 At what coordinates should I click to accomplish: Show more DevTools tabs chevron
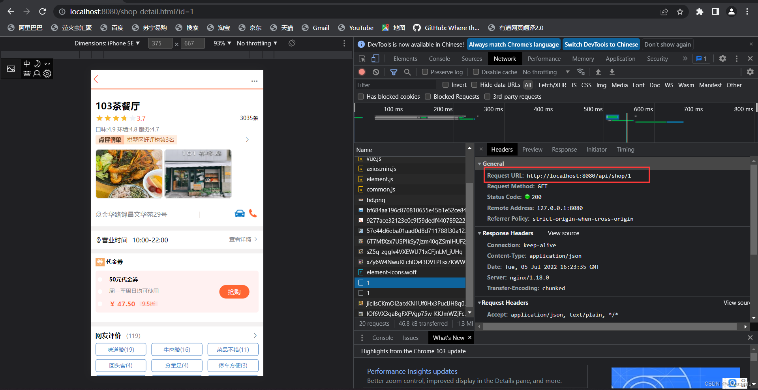685,58
